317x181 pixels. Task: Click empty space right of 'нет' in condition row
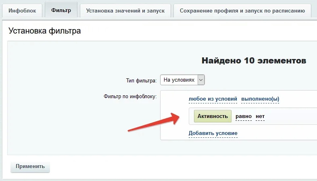coord(290,116)
